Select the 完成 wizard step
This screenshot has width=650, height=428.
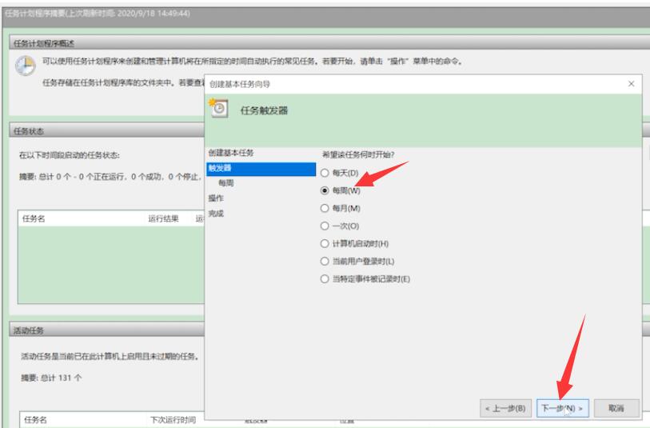216,214
